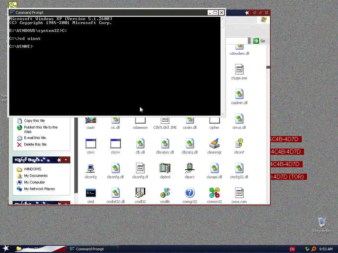
Task: Click E-mail this file link
Action: [x=35, y=138]
